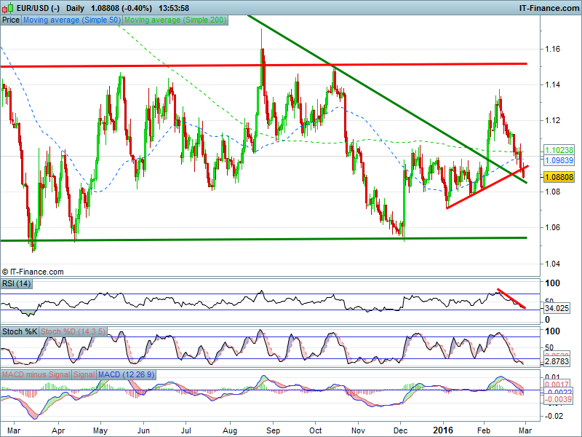Click the black 1.08808 current price tag

tap(559, 176)
